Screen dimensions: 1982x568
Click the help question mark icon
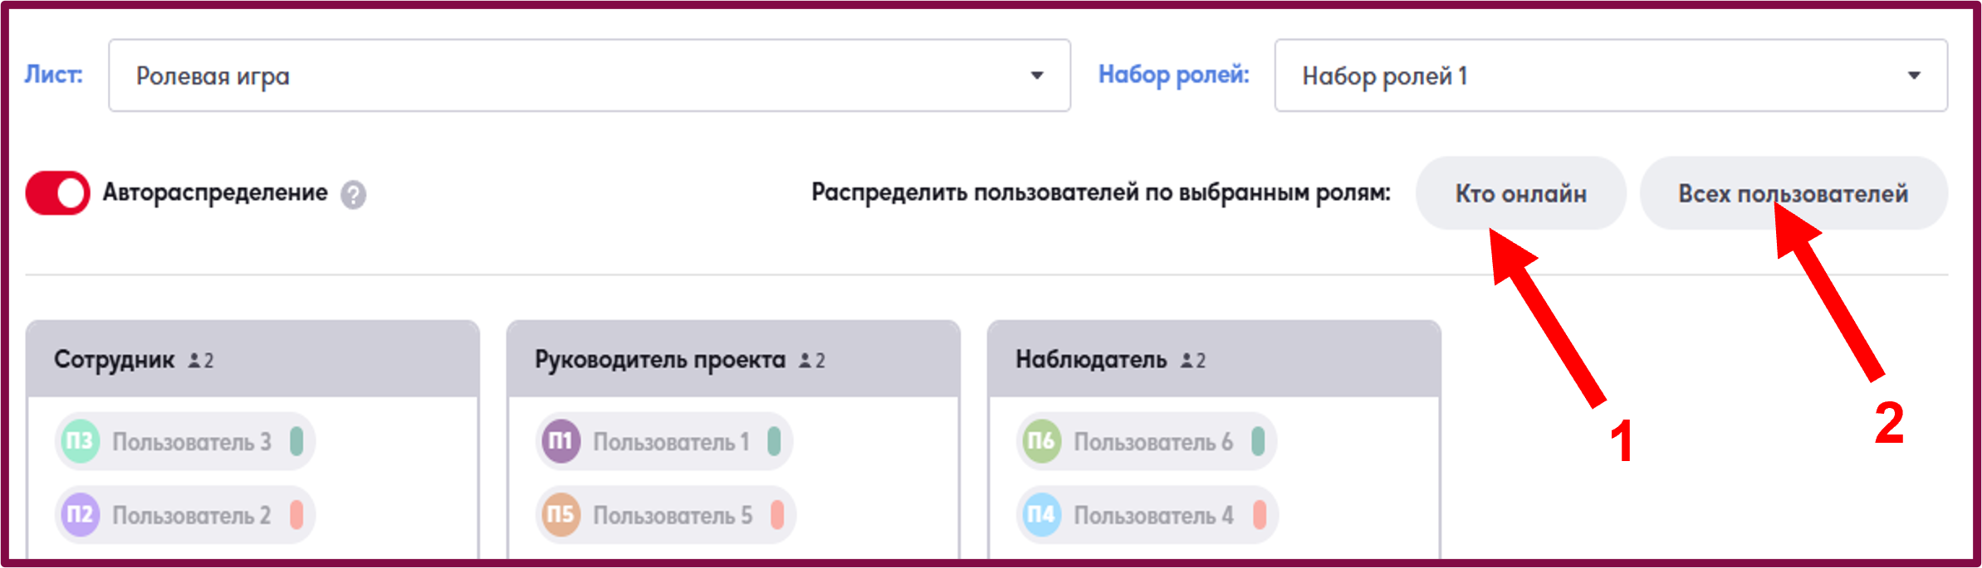[x=353, y=195]
